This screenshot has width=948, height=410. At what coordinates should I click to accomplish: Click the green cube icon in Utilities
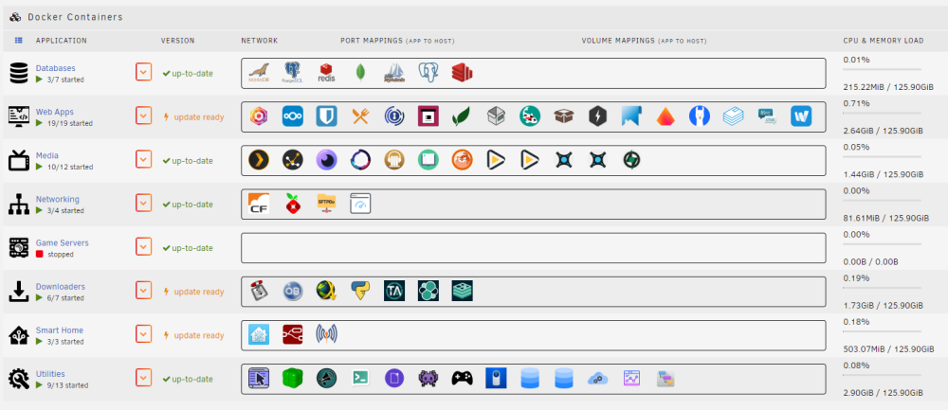click(x=293, y=378)
